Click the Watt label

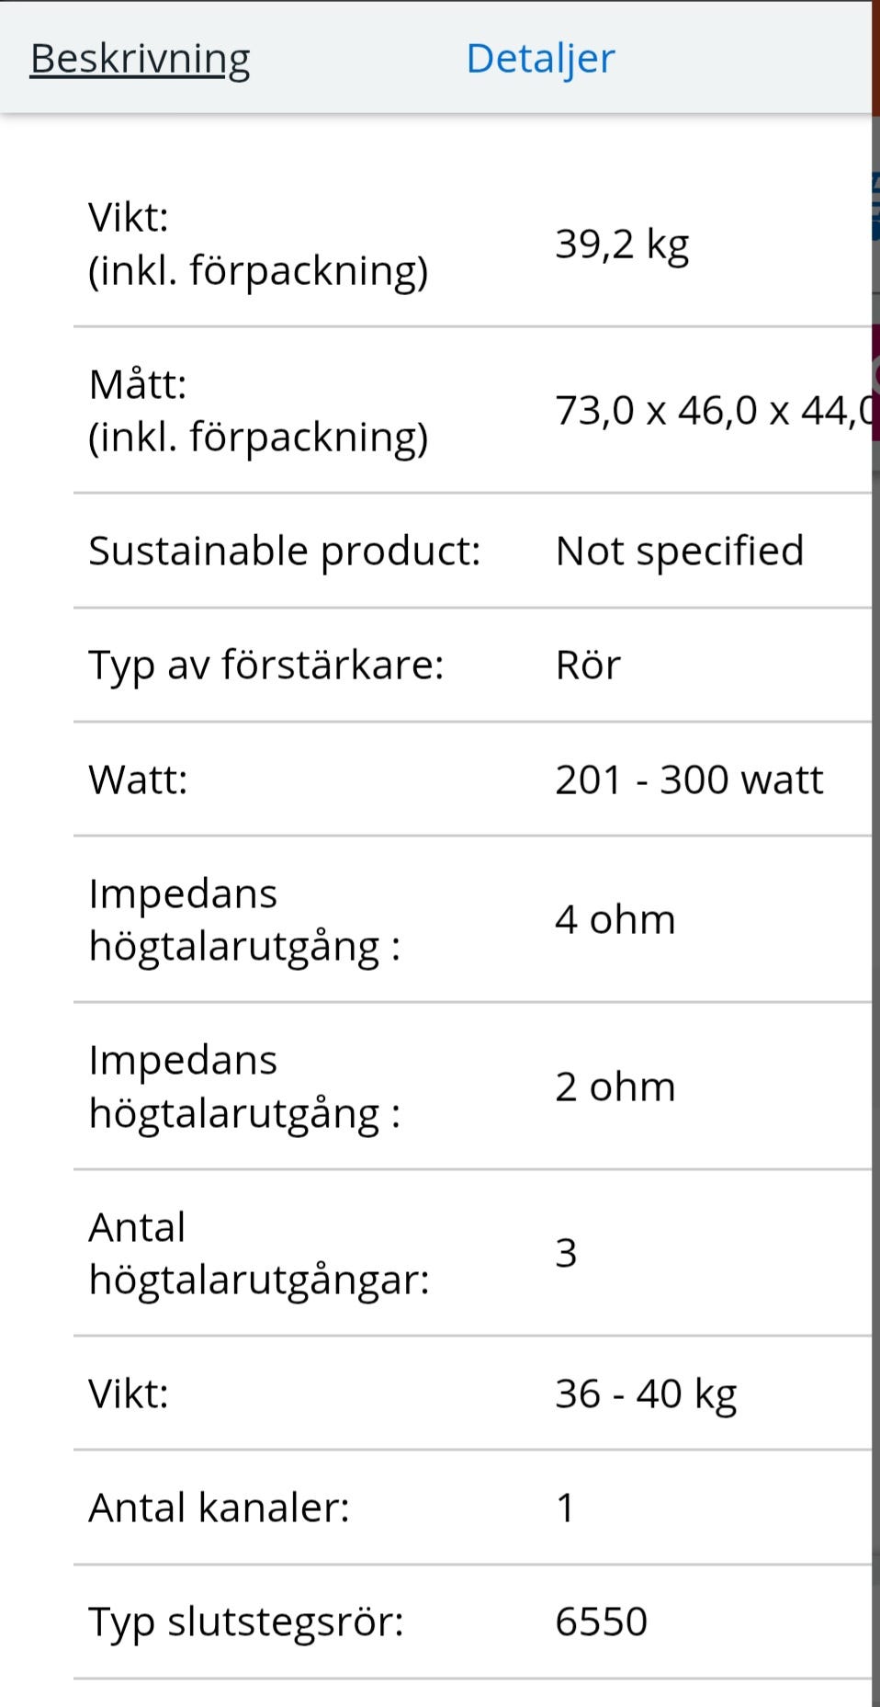tap(138, 780)
